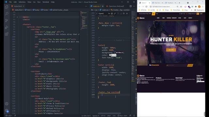Click the orange button under HUNTER KILLER

(x=171, y=50)
